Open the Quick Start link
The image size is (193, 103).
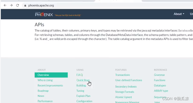pyautogui.click(x=83, y=80)
